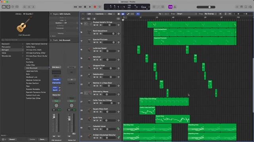This screenshot has height=142, width=254.
Task: Expand the More section in Region inspector
Action: pos(53,36)
